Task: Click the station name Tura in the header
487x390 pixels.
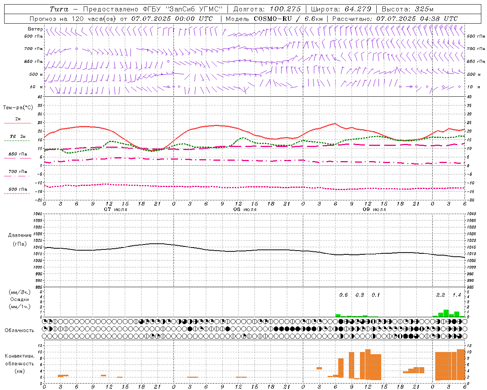Action: (x=59, y=9)
